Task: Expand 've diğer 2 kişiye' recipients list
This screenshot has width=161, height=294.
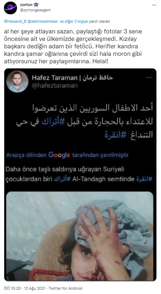Action: pos(74,21)
